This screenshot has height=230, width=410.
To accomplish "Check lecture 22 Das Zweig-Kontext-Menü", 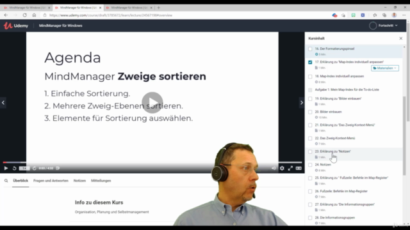I will pyautogui.click(x=310, y=138).
